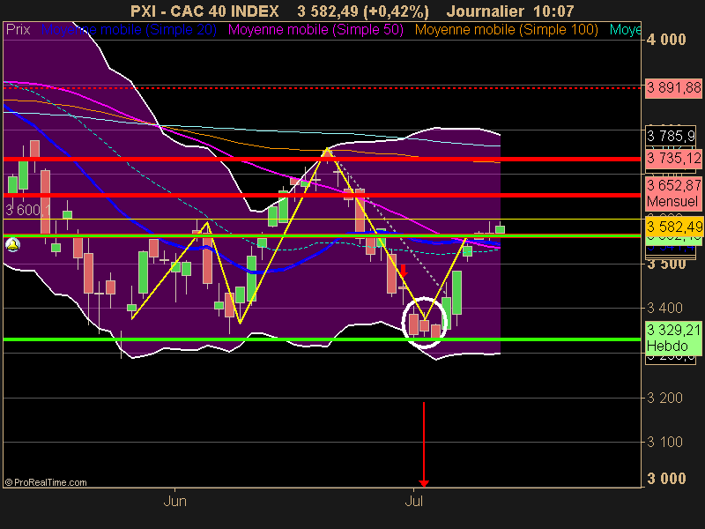705x529 pixels.
Task: Click the truncated cyan 'Moye' moving average label
Action: point(626,30)
